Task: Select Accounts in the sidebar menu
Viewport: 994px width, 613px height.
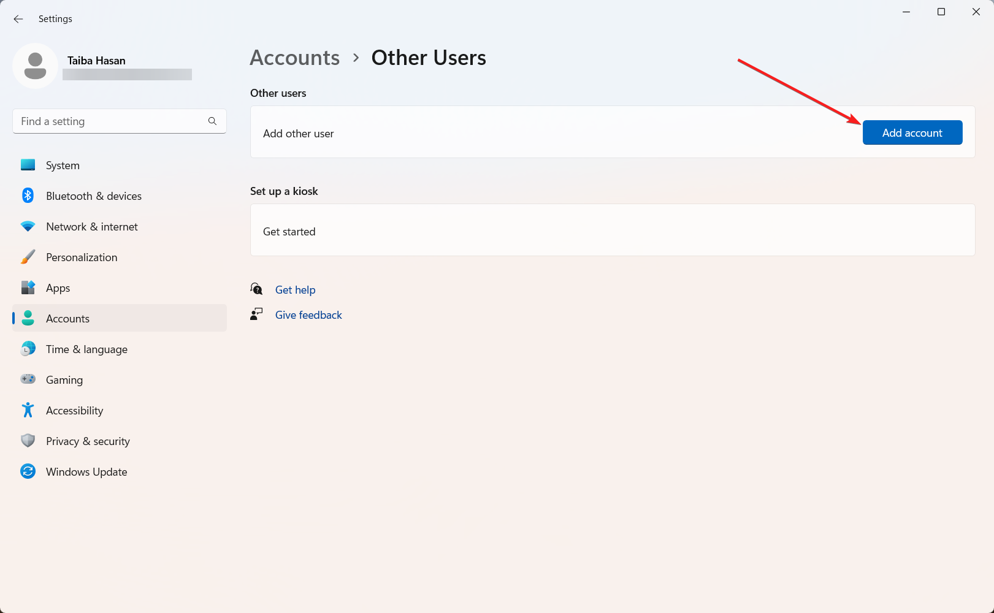Action: (68, 318)
